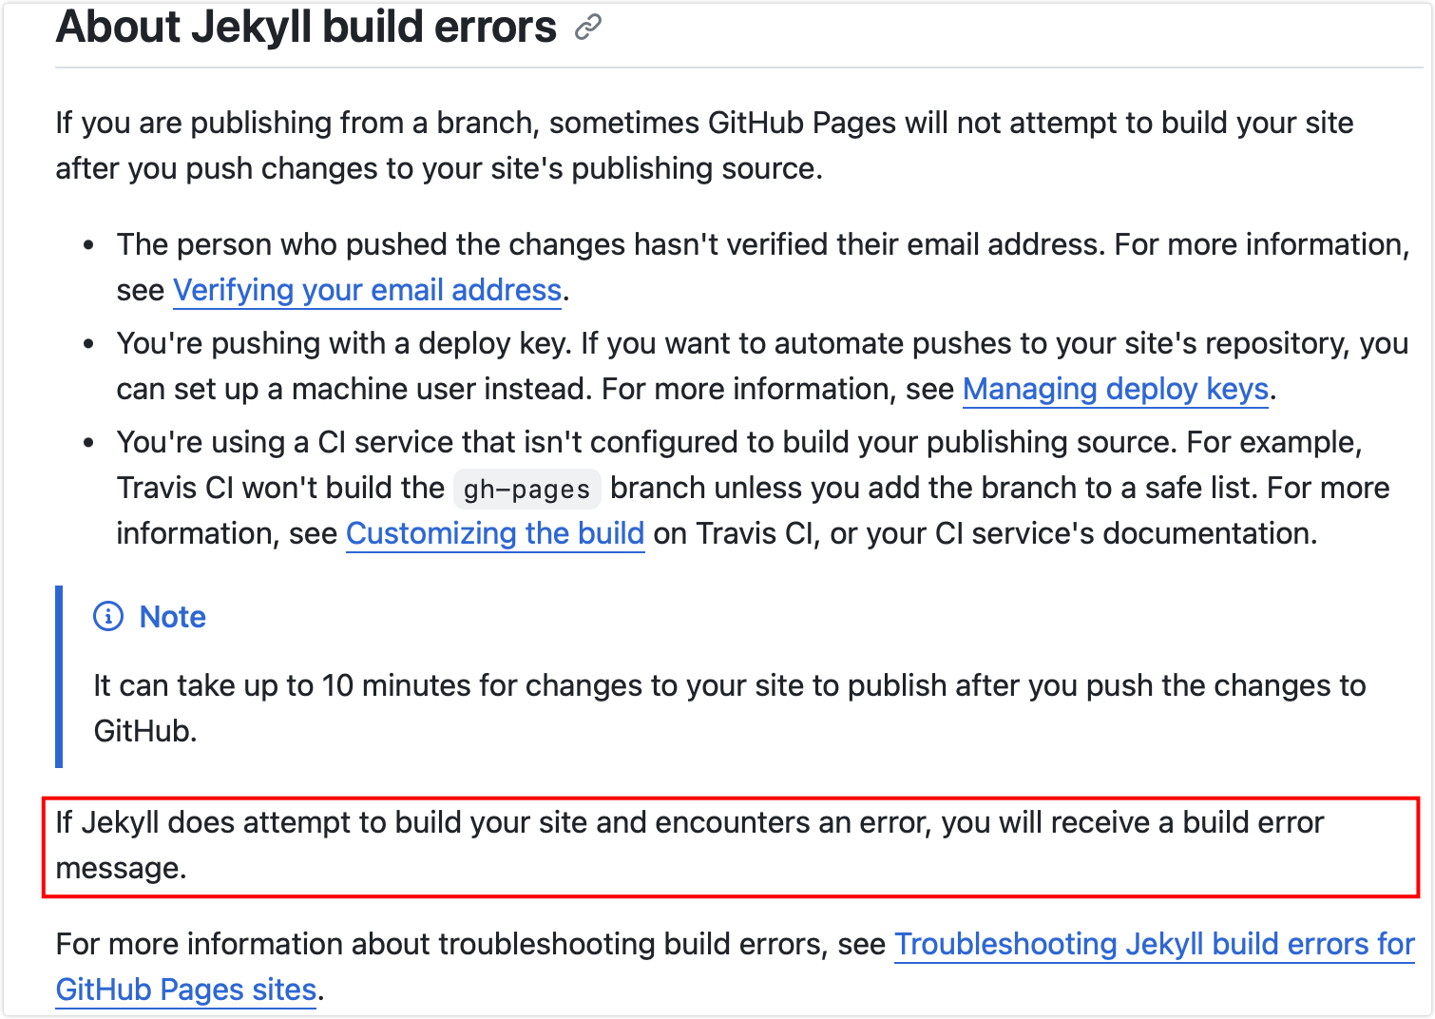This screenshot has width=1435, height=1019.
Task: Open the Managing deploy keys link
Action: (1116, 389)
